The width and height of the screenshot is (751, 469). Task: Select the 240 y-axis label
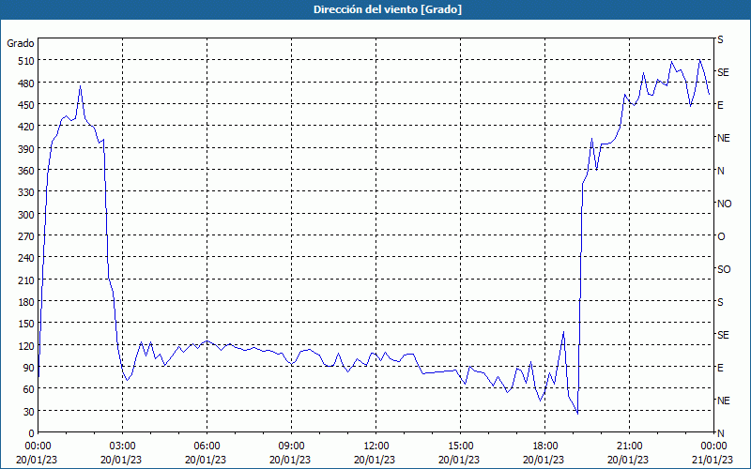point(27,259)
